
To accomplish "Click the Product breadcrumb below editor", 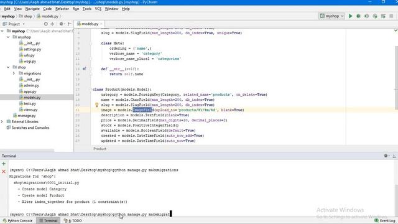I will click(x=99, y=149).
